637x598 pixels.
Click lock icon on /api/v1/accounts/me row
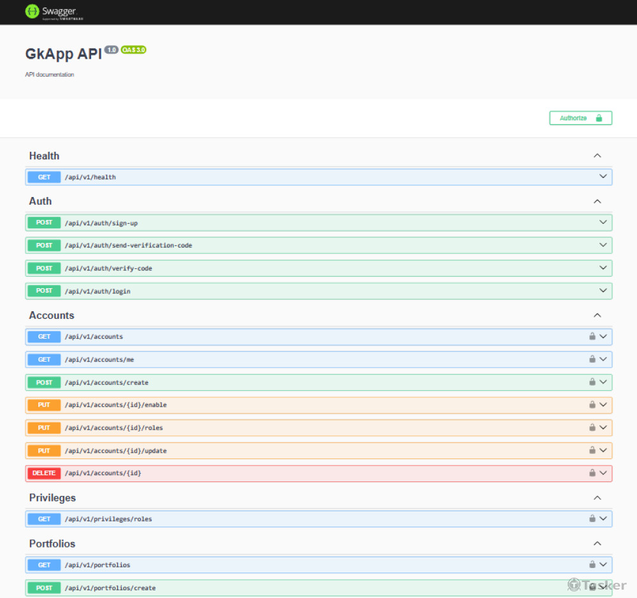[592, 360]
